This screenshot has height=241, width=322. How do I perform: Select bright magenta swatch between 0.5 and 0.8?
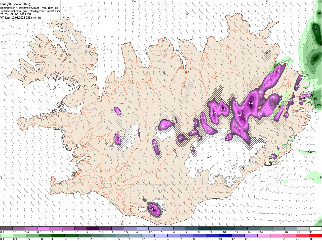tap(43, 228)
